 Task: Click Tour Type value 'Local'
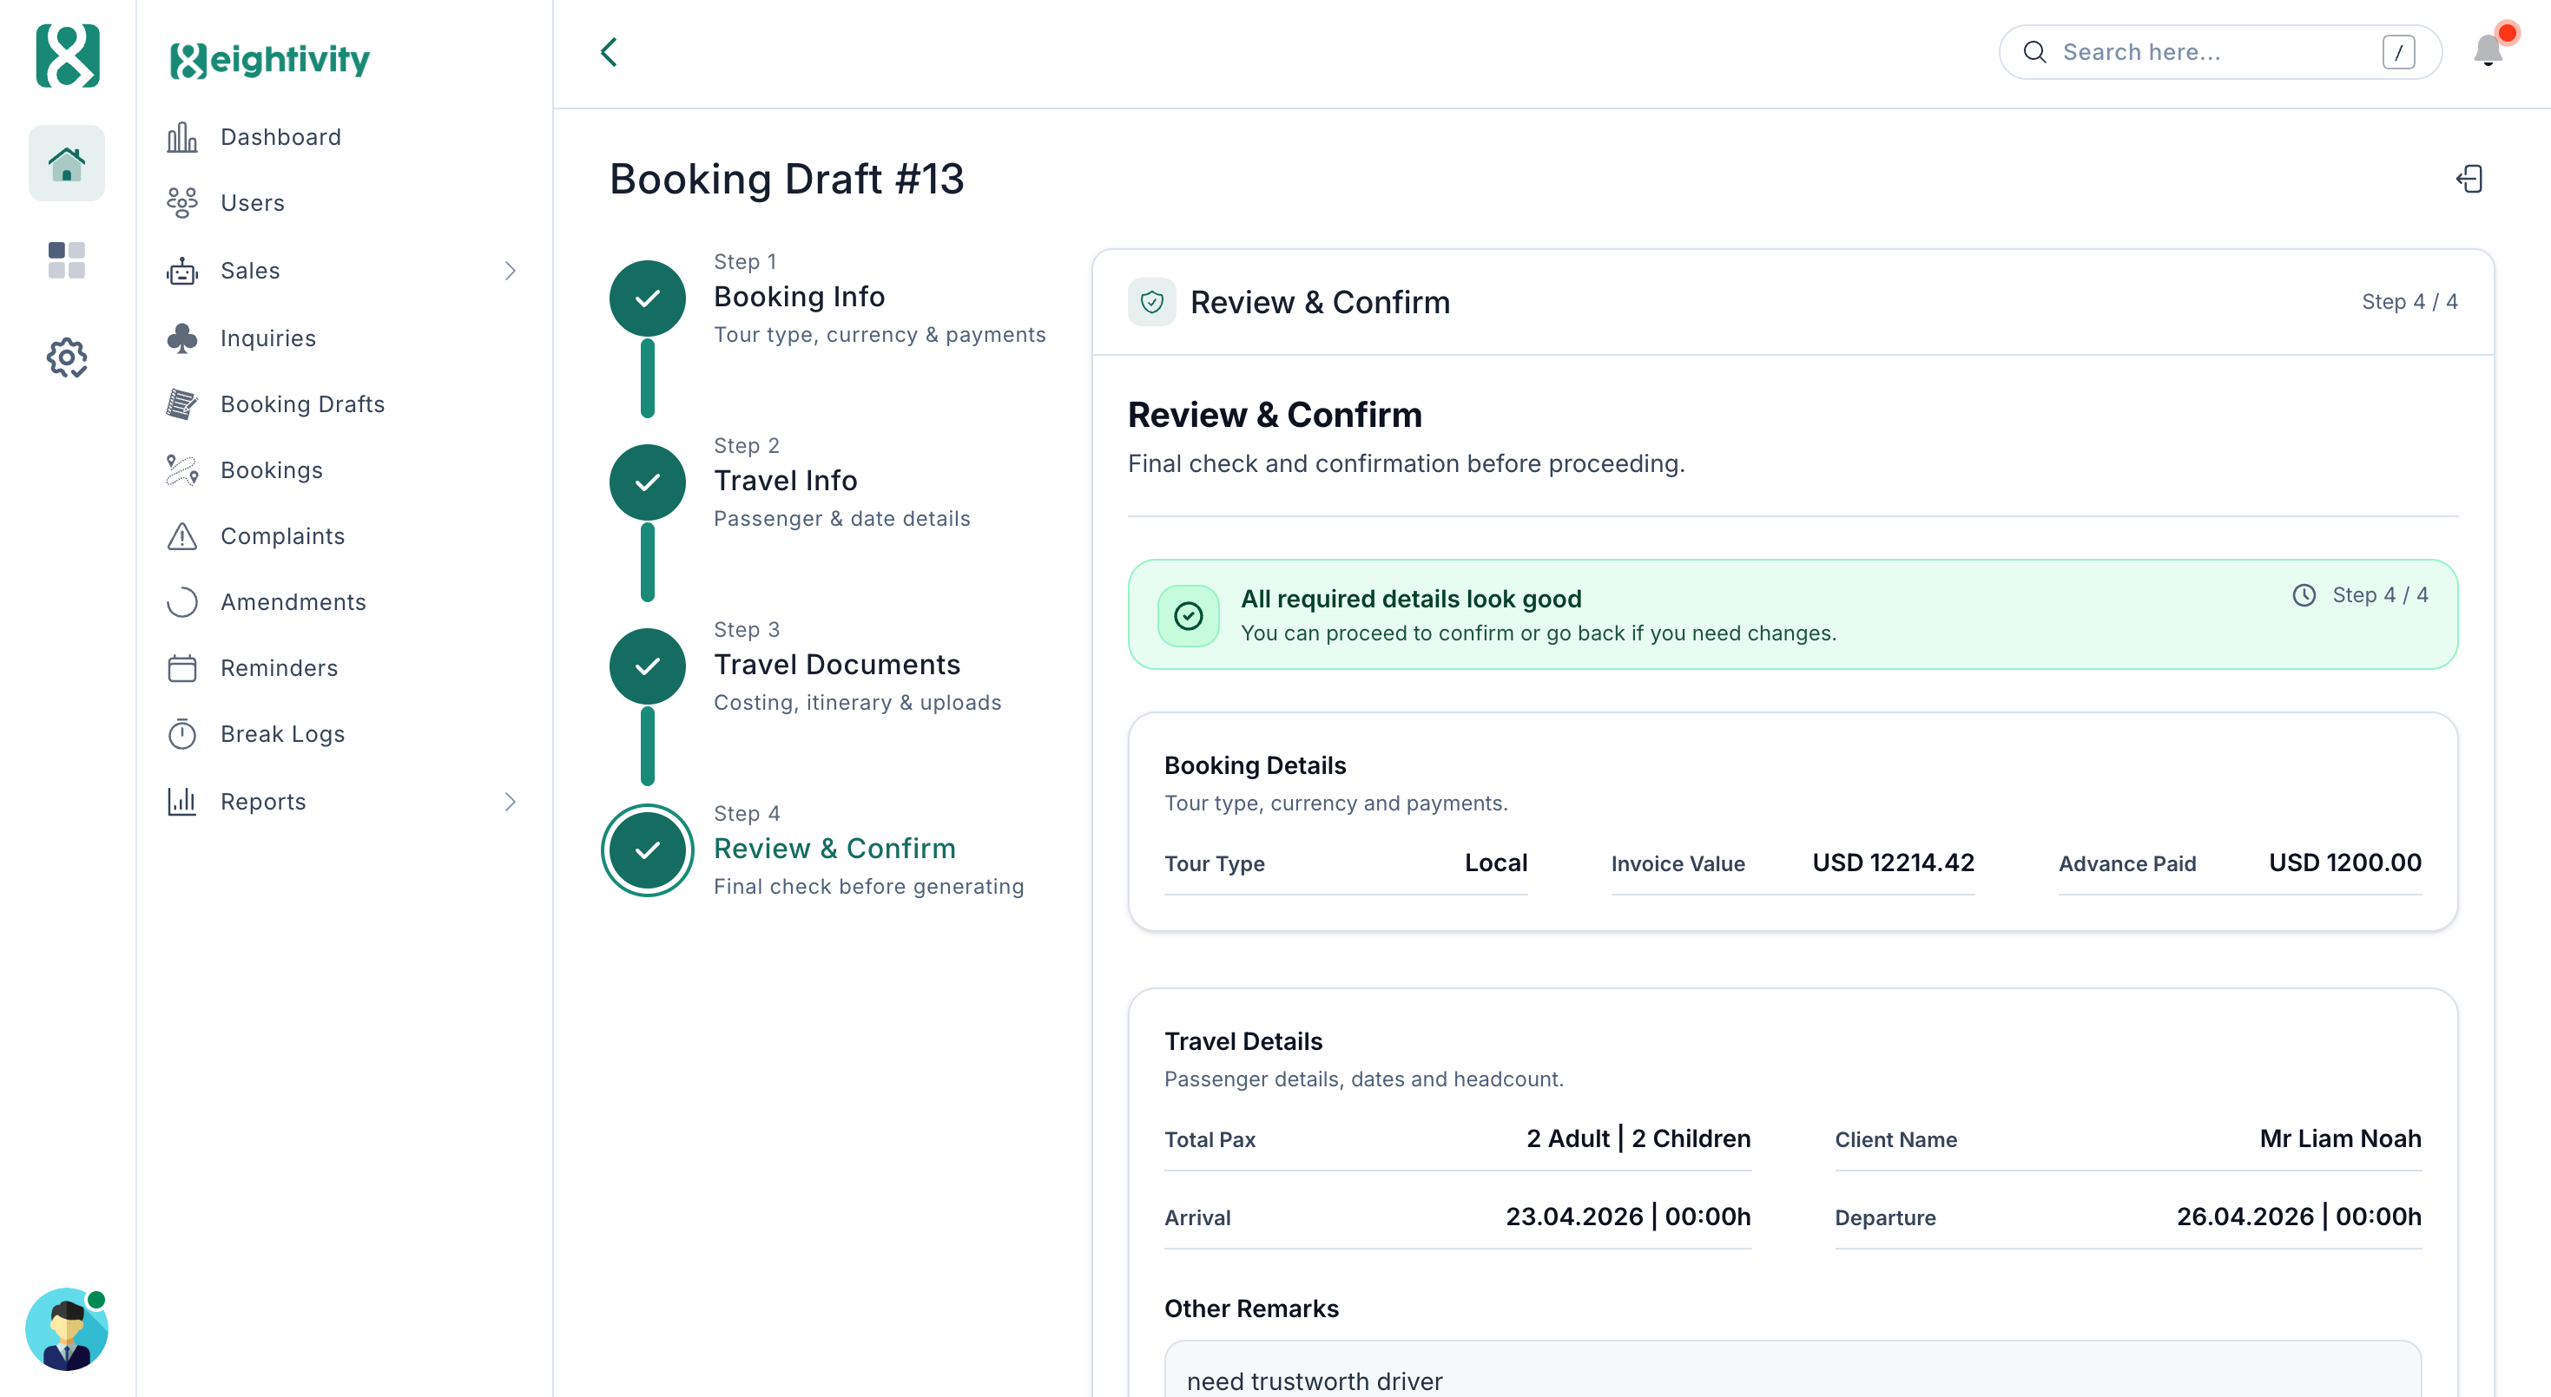pos(1495,862)
